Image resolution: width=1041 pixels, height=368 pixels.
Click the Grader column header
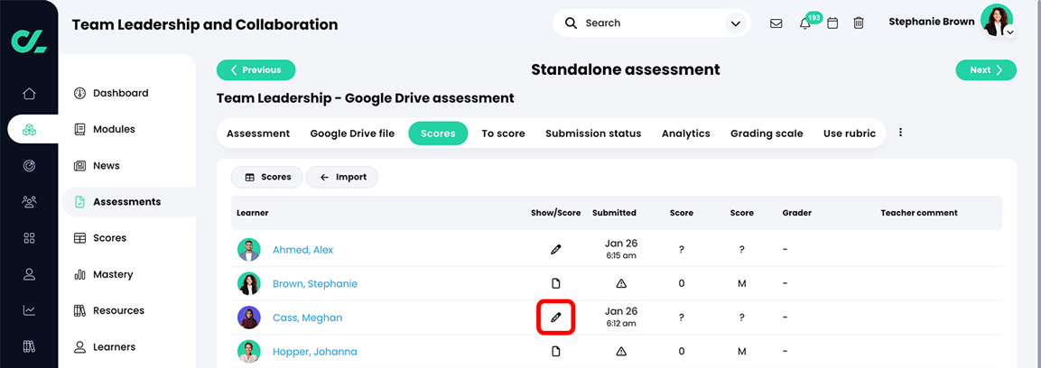click(796, 213)
